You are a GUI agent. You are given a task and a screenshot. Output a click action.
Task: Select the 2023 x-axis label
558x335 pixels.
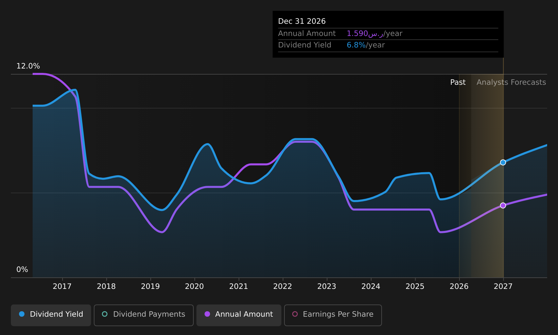[327, 287]
